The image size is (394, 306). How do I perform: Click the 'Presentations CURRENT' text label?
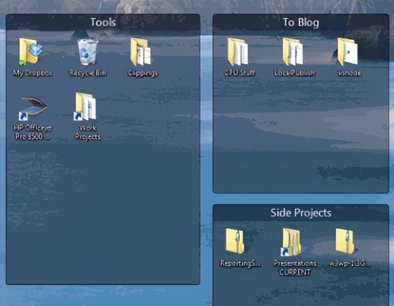pyautogui.click(x=295, y=267)
